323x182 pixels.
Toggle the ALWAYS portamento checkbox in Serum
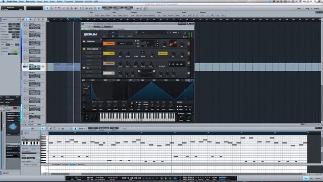point(179,113)
